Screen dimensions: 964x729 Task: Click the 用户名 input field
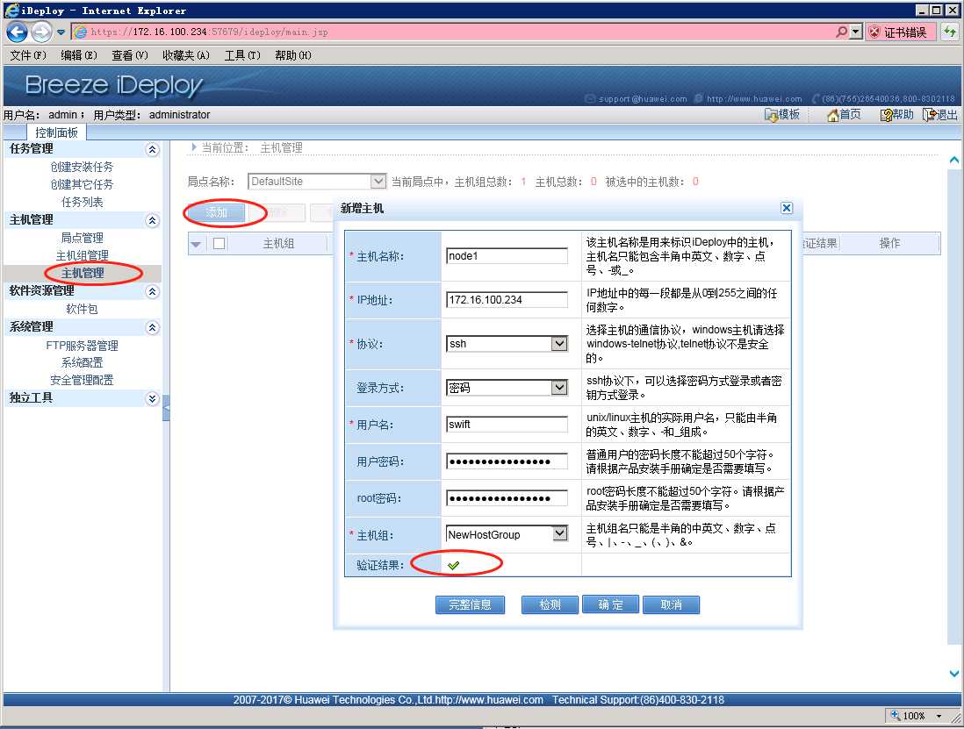(507, 425)
